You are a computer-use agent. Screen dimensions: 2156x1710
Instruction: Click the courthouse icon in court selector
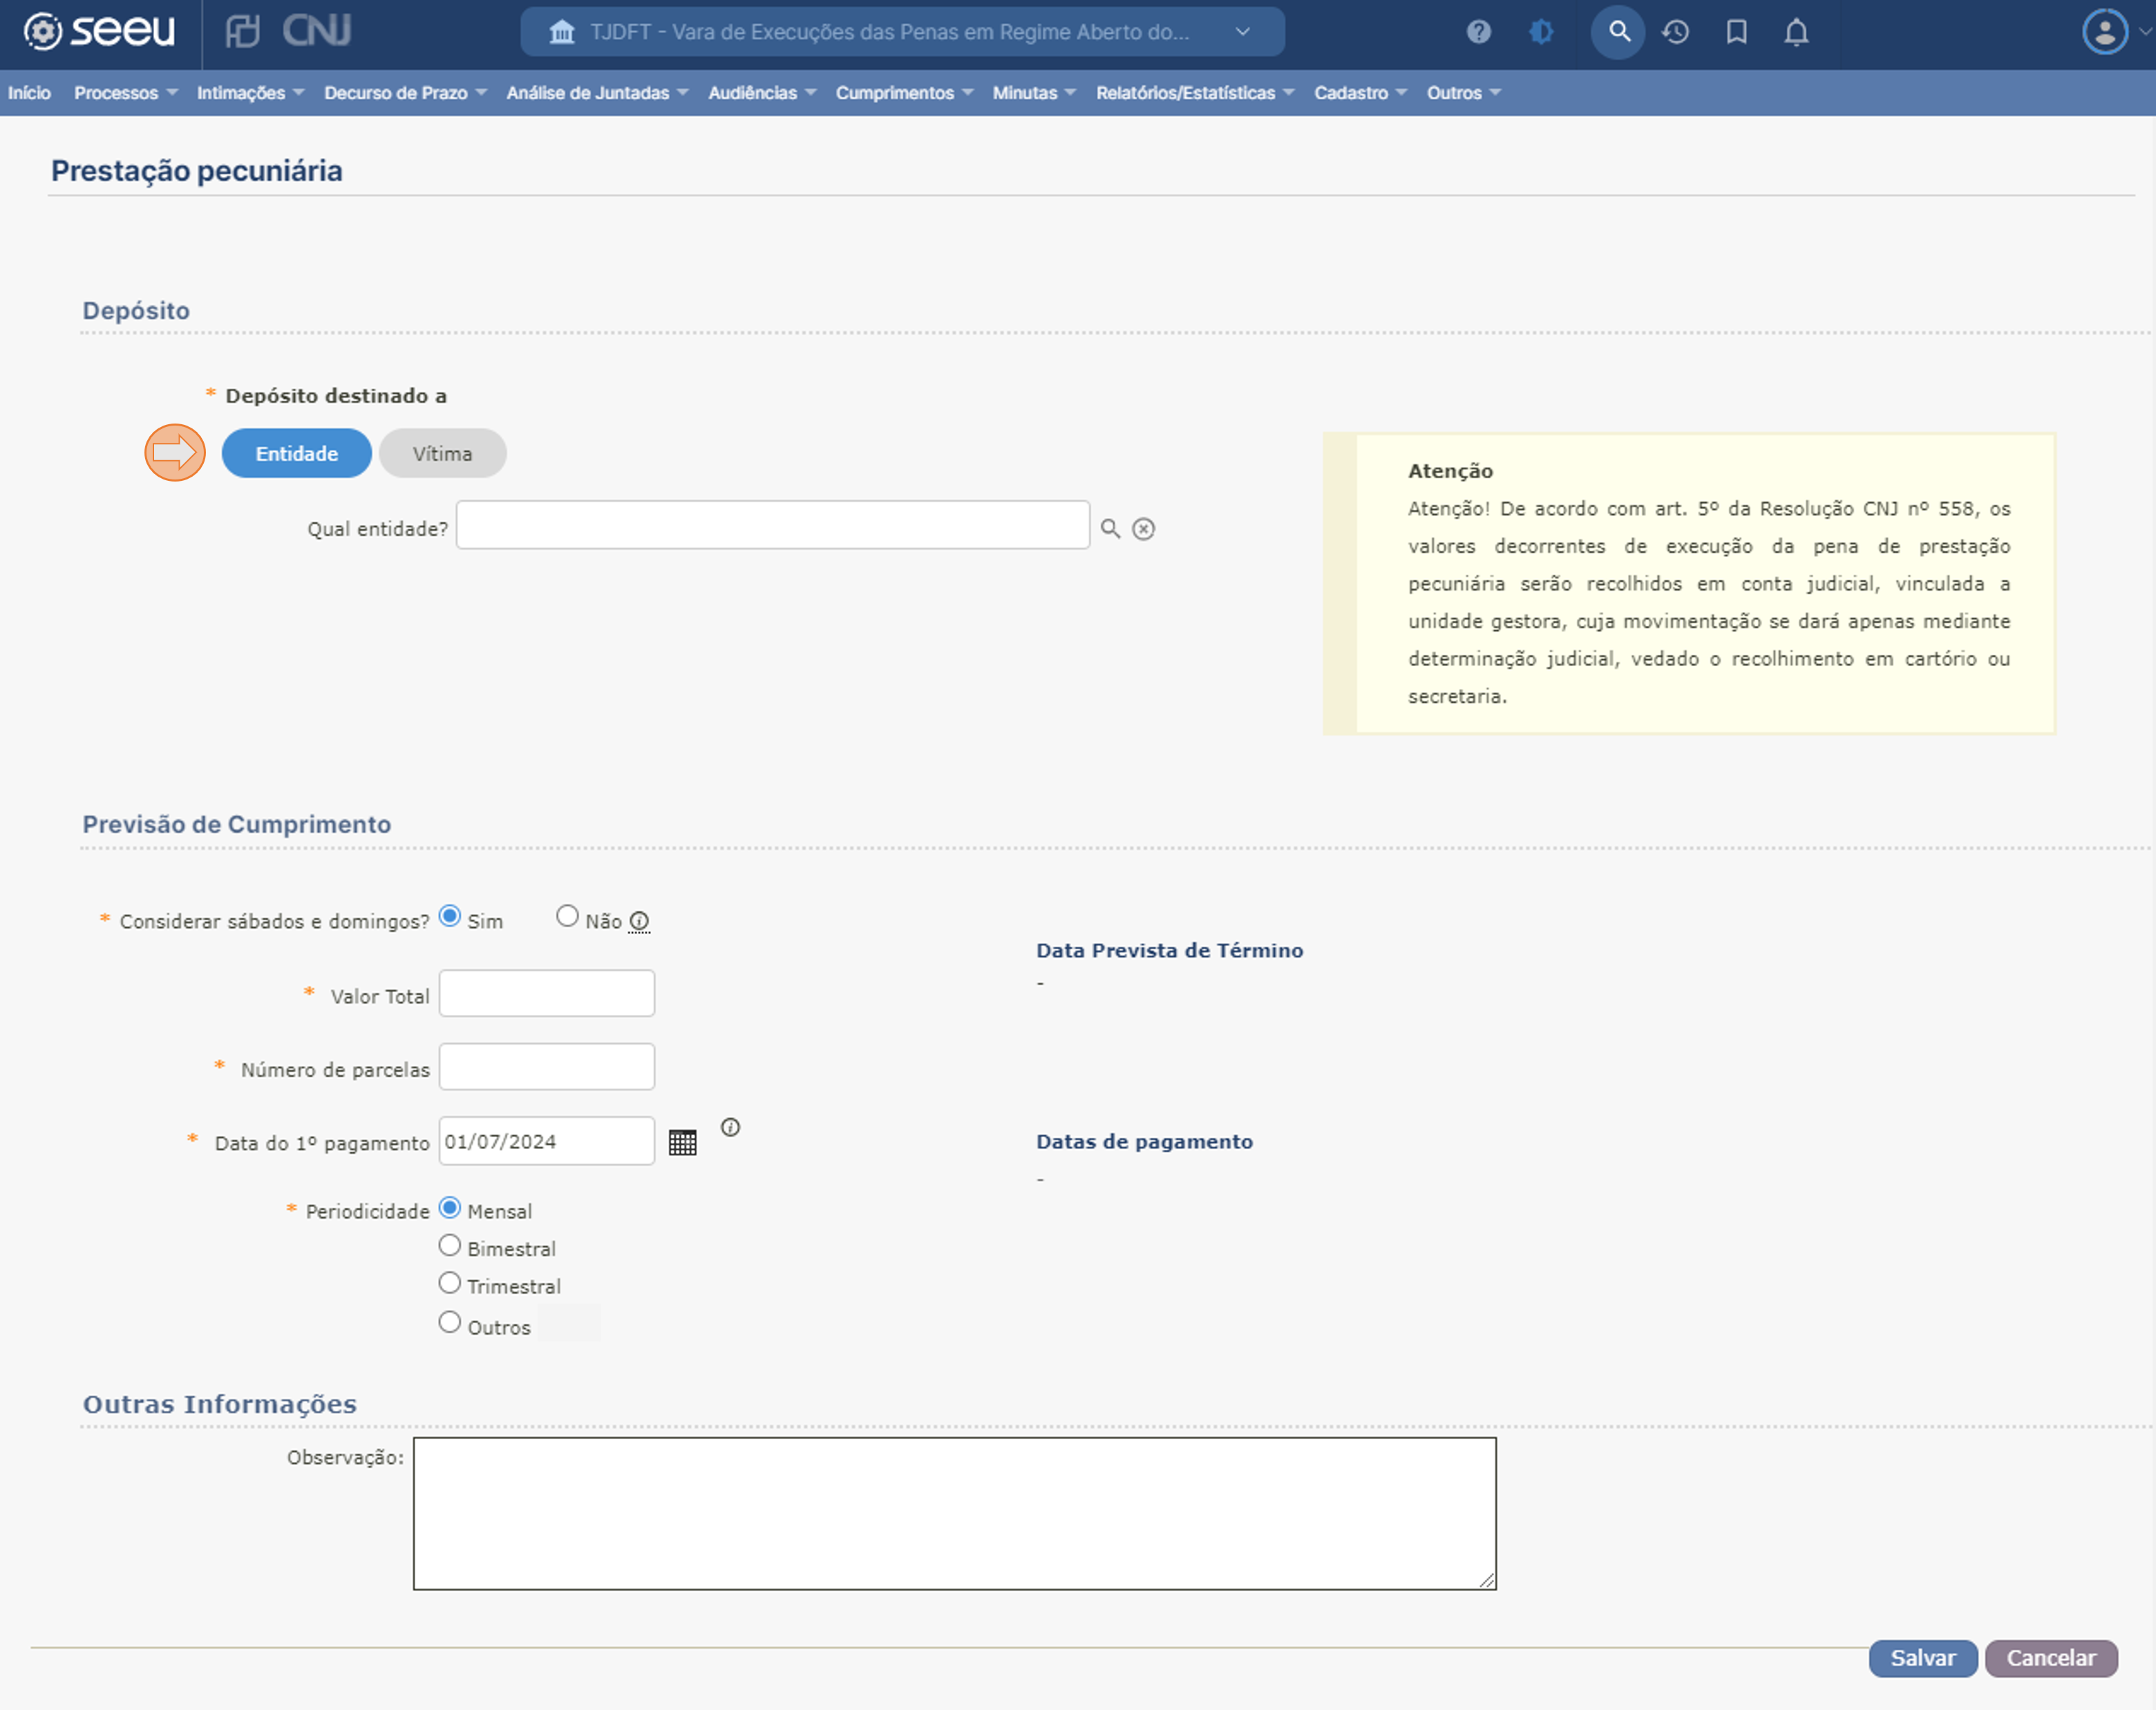point(562,32)
